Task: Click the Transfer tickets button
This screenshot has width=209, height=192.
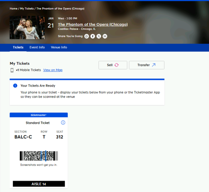Action: click(x=147, y=65)
